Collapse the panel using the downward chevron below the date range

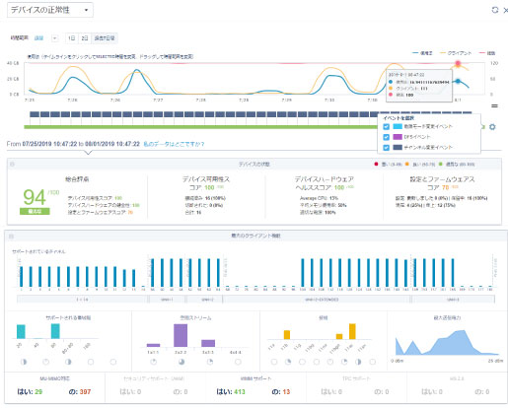pyautogui.click(x=88, y=153)
